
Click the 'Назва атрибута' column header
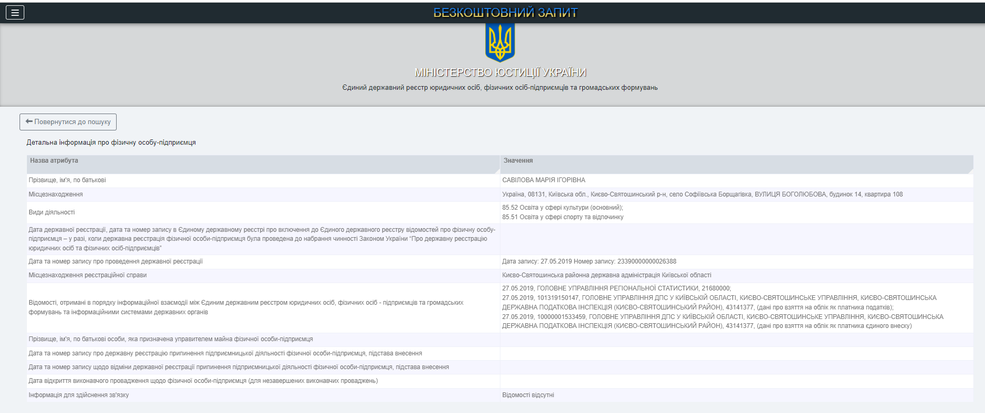(x=54, y=161)
